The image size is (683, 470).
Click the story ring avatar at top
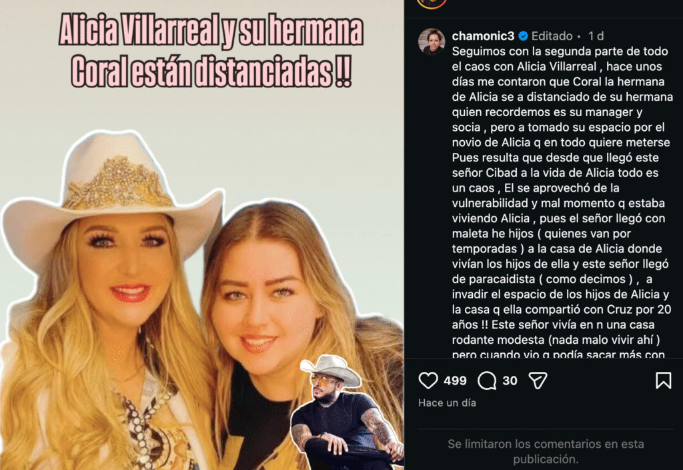point(432,3)
